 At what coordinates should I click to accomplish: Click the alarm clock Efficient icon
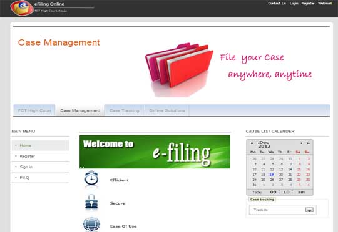click(91, 178)
